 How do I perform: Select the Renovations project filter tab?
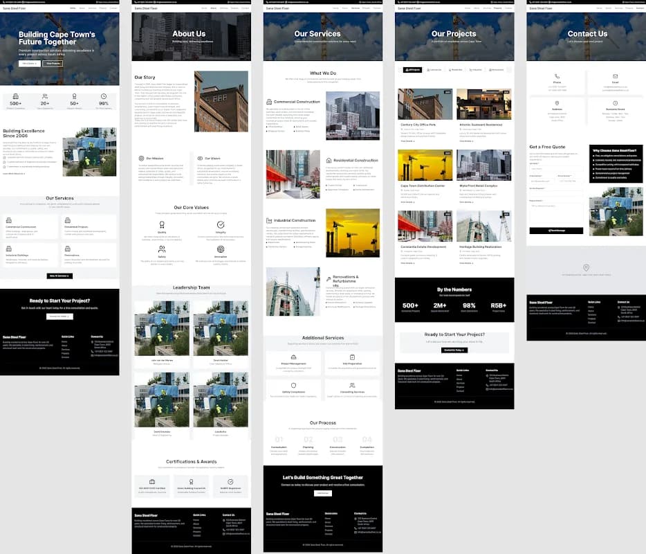coord(497,70)
